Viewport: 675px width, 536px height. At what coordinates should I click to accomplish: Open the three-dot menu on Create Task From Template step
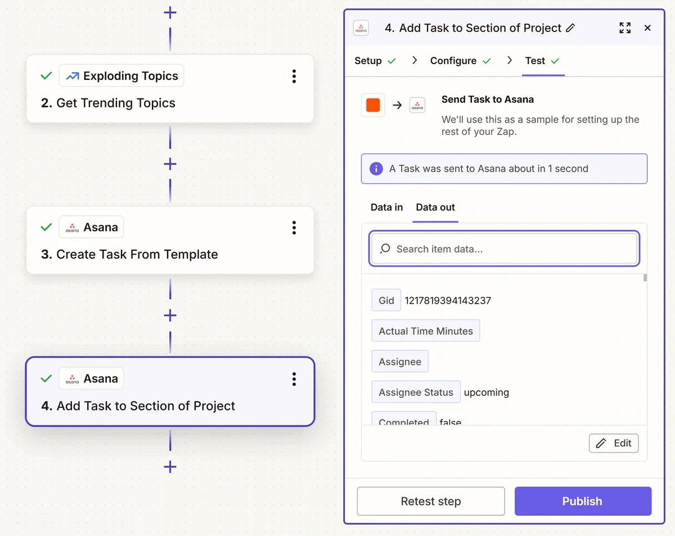tap(294, 228)
